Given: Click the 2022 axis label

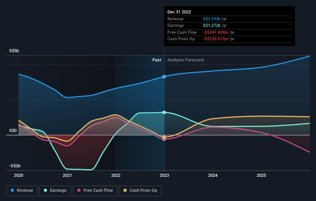Looking at the screenshot, I should [x=116, y=176].
